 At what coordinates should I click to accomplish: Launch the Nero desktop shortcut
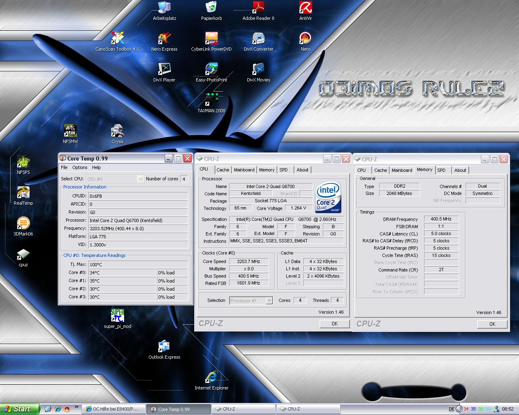click(x=305, y=42)
